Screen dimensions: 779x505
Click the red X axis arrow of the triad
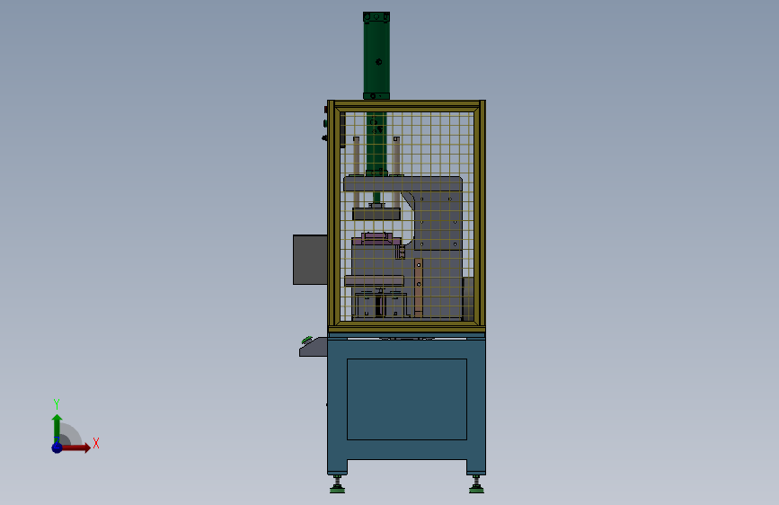(75, 447)
